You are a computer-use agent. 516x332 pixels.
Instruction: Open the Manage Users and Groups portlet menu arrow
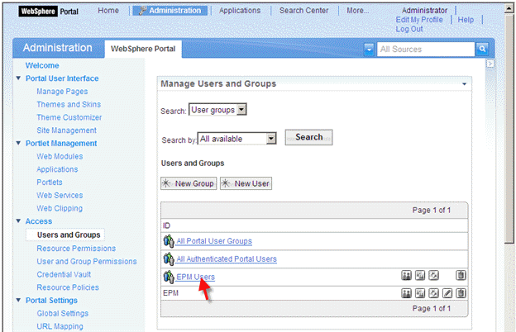click(x=464, y=84)
